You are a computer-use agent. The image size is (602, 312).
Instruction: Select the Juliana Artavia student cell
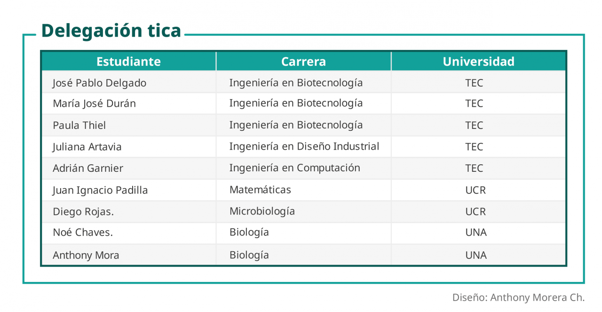87,147
